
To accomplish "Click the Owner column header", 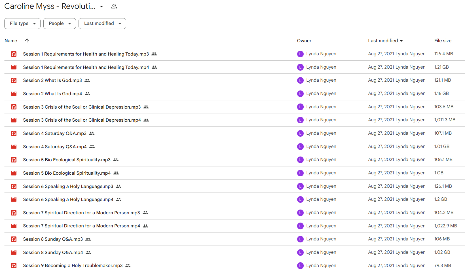I will click(x=304, y=41).
